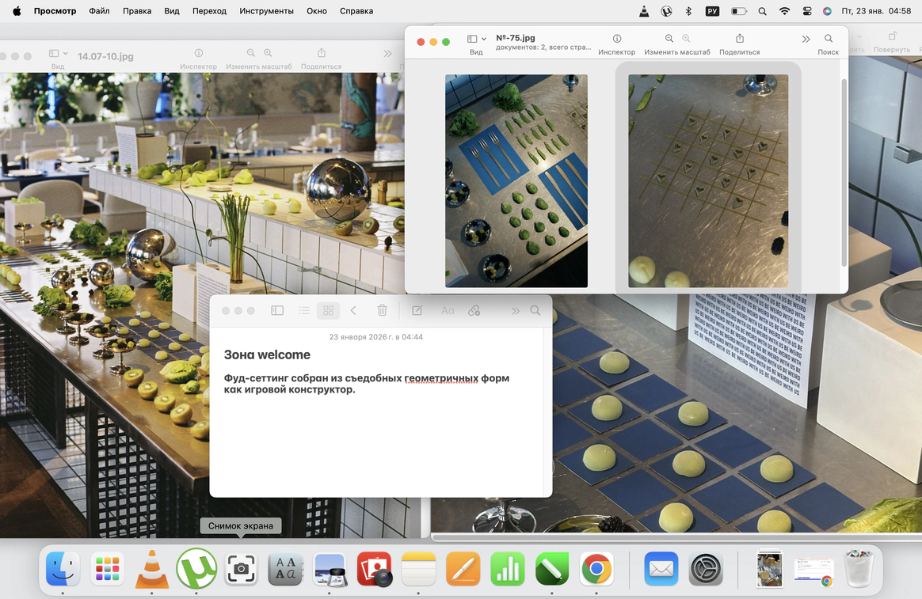922x599 pixels.
Task: Go back with the Notes back arrow
Action: coord(354,311)
